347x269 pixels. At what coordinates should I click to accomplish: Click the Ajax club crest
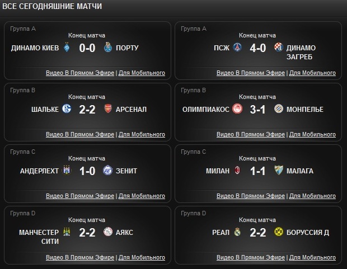pos(108,232)
